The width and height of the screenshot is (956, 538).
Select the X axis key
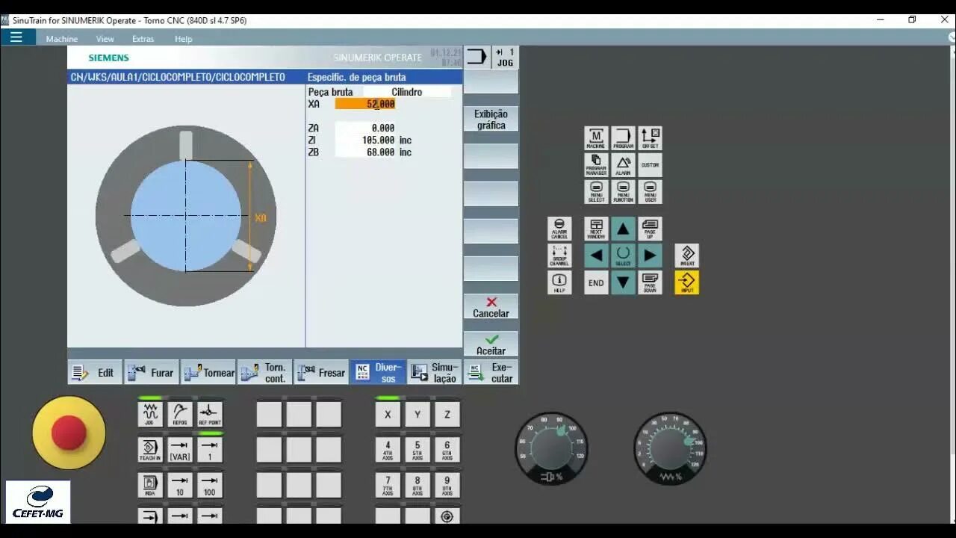pos(388,414)
